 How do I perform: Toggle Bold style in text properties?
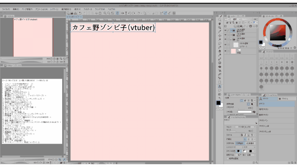tap(242, 135)
